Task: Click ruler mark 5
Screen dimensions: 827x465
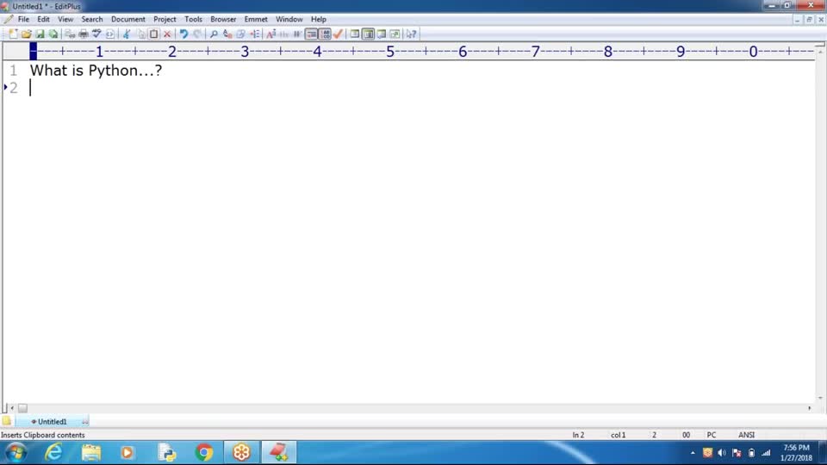Action: coord(389,51)
